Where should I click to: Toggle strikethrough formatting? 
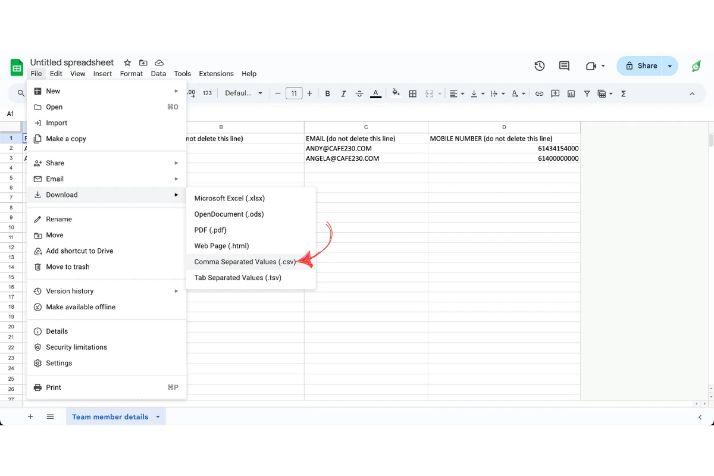tap(359, 93)
